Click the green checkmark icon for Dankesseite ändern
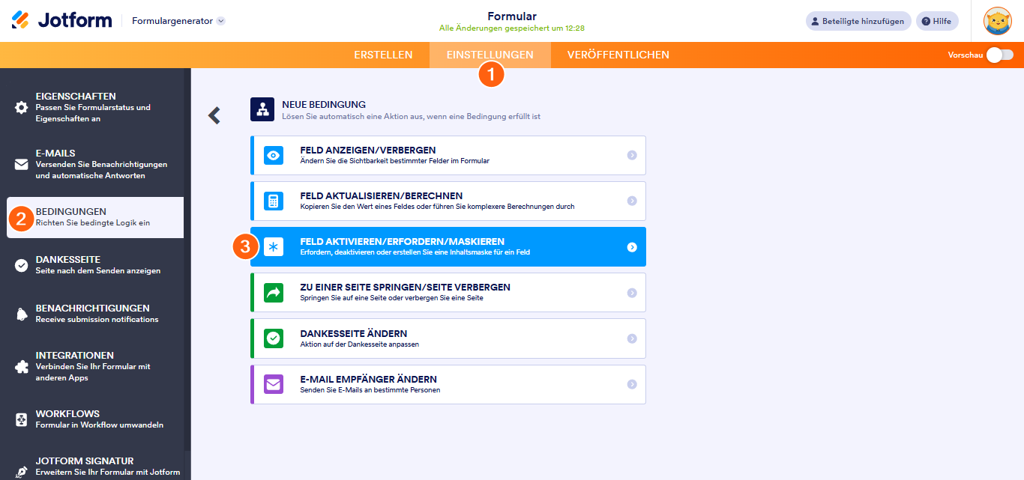 point(274,338)
